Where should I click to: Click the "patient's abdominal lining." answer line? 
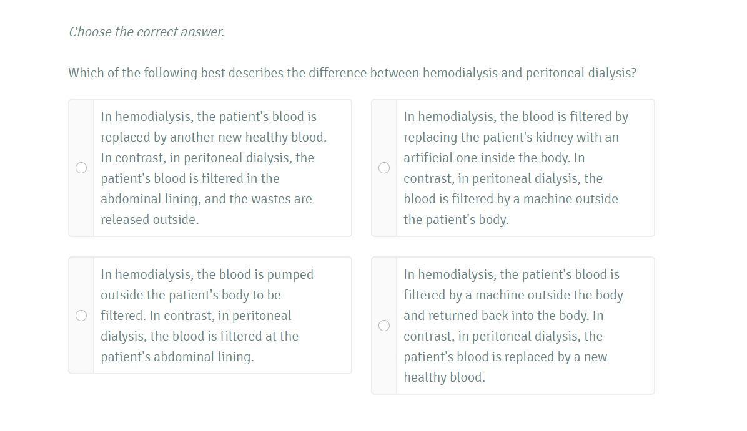coord(177,357)
